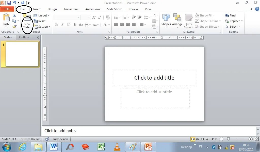This screenshot has height=152, width=260.
Task: Switch to the Design tab
Action: [x=52, y=9]
